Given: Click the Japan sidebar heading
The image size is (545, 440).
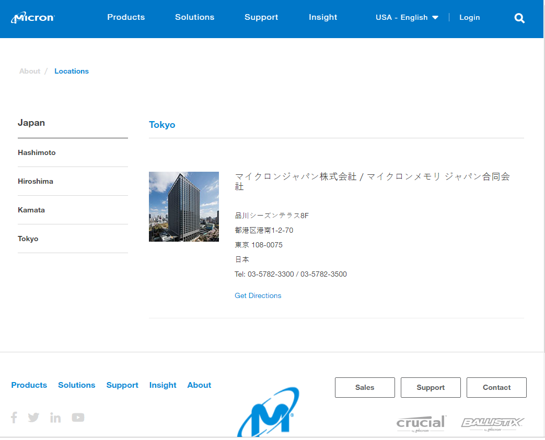Looking at the screenshot, I should (x=31, y=123).
